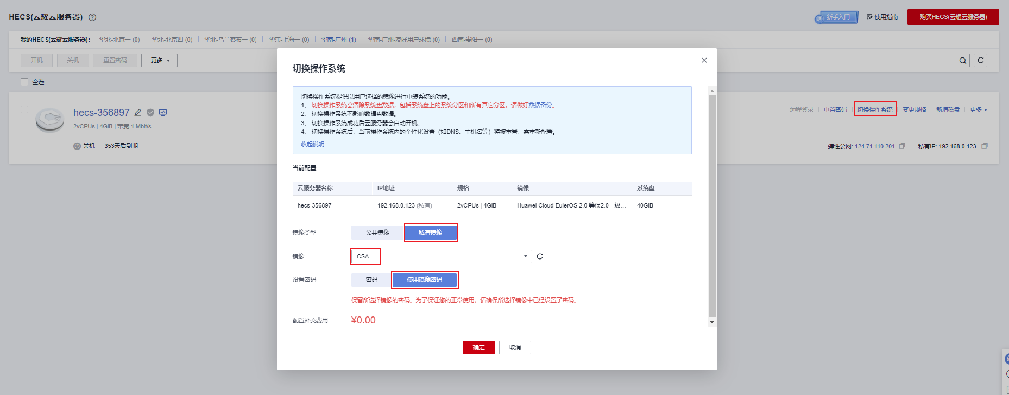This screenshot has height=395, width=1009.
Task: Tick the select all checkbox
Action: (24, 82)
